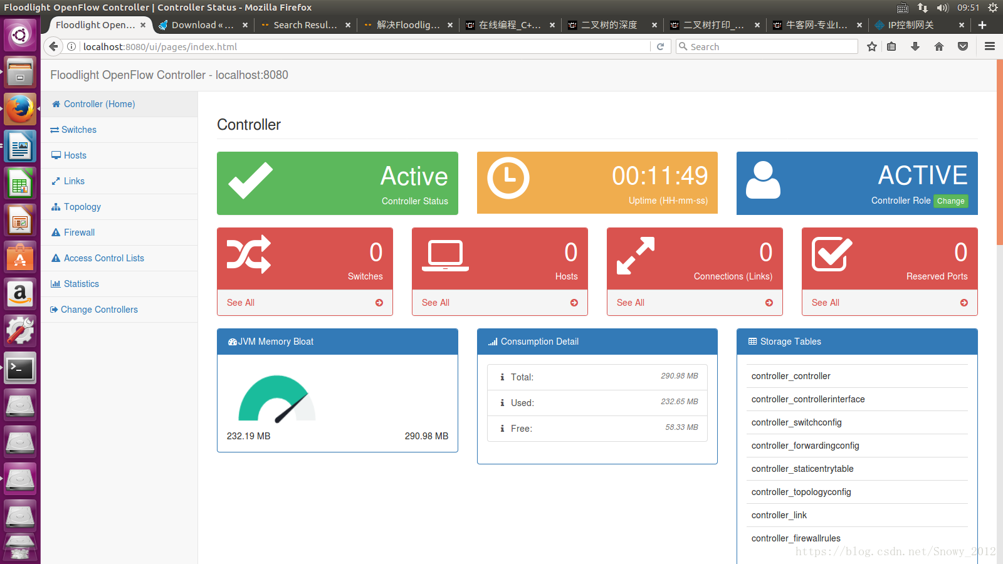Click controller_link table row
Screen dimensions: 1003x564
coord(857,515)
